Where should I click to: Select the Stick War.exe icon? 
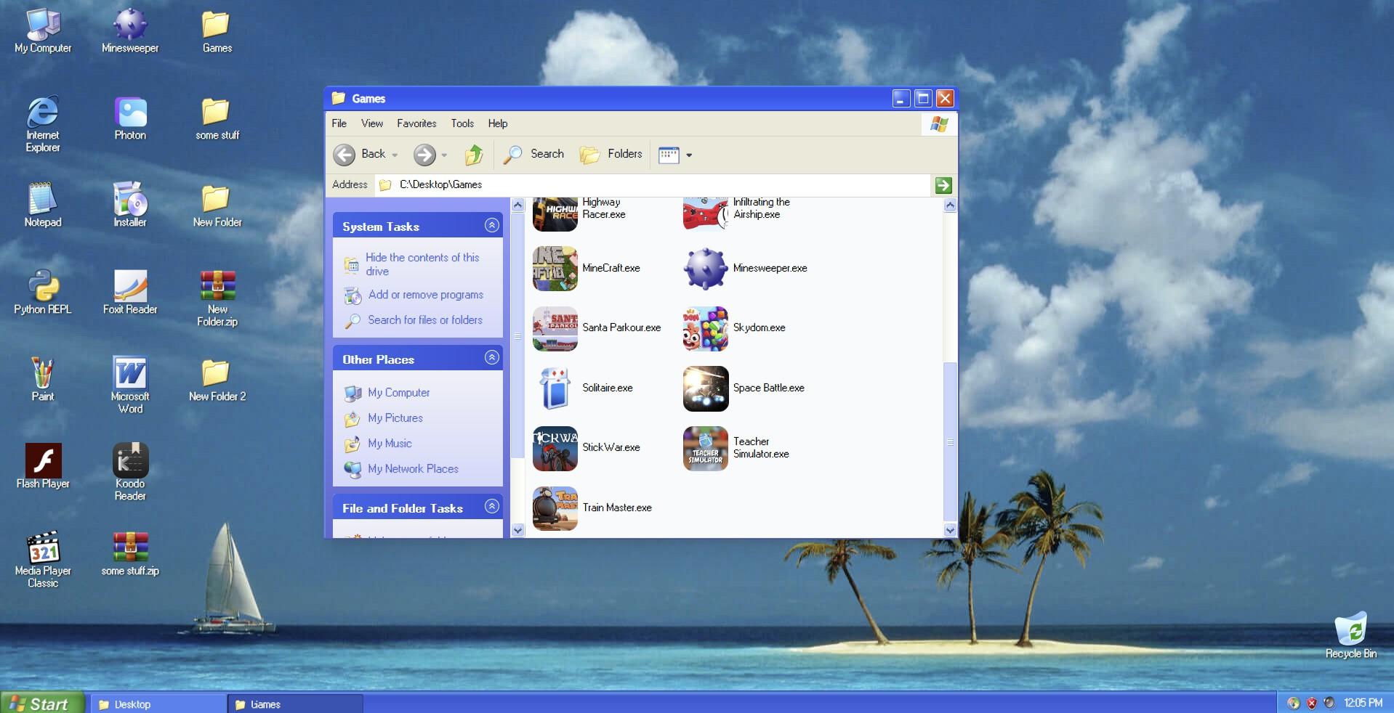(555, 448)
